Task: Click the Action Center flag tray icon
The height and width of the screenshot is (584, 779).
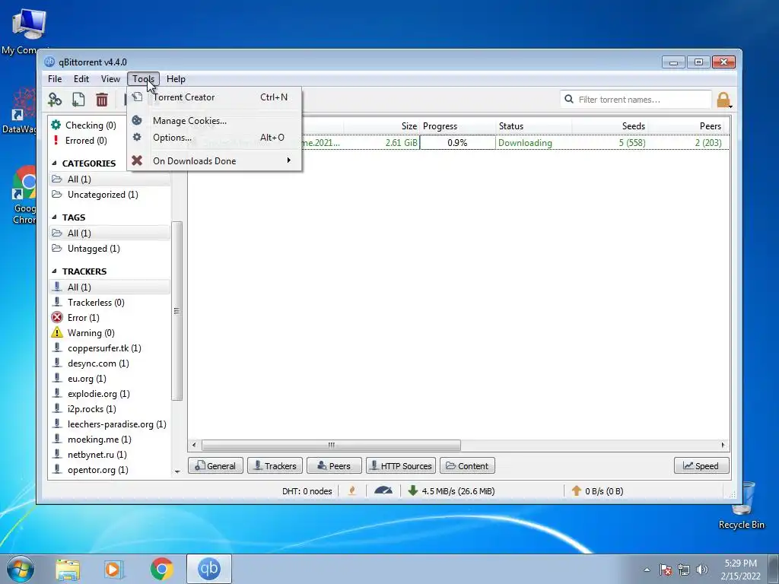Action: (x=666, y=570)
